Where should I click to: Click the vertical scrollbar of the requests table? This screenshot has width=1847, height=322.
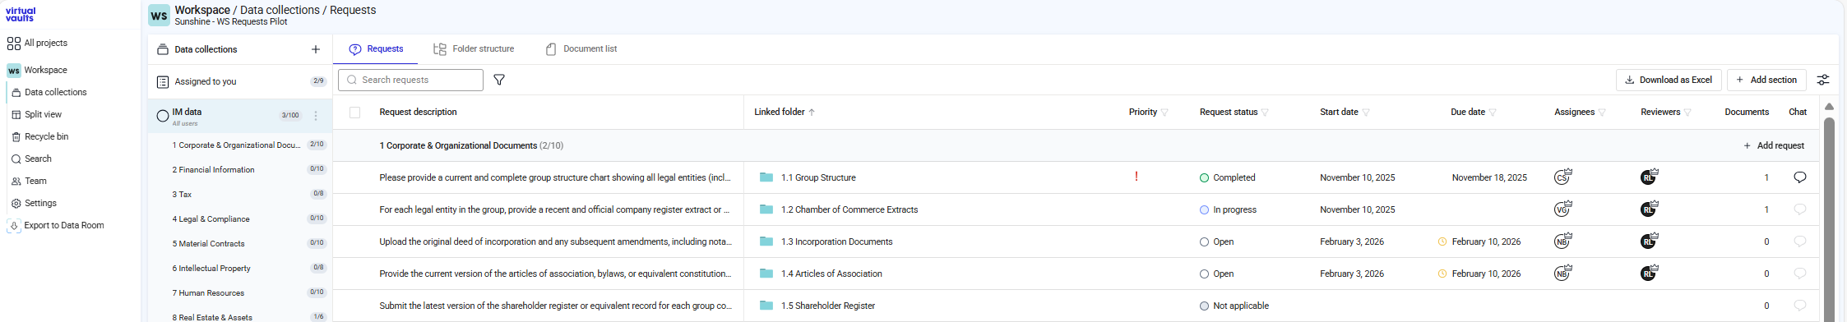click(1829, 218)
